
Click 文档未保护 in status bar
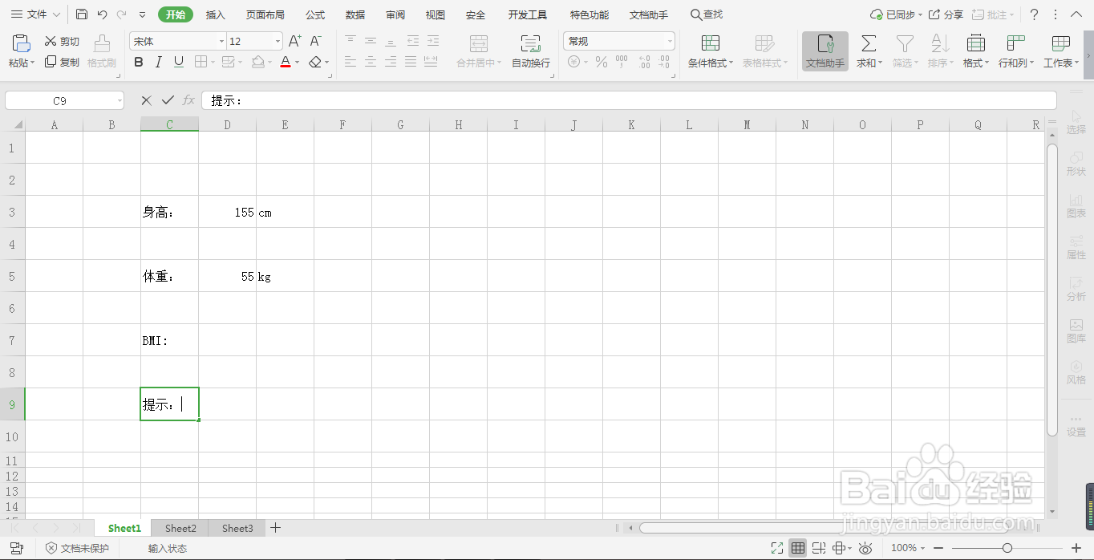click(x=77, y=548)
